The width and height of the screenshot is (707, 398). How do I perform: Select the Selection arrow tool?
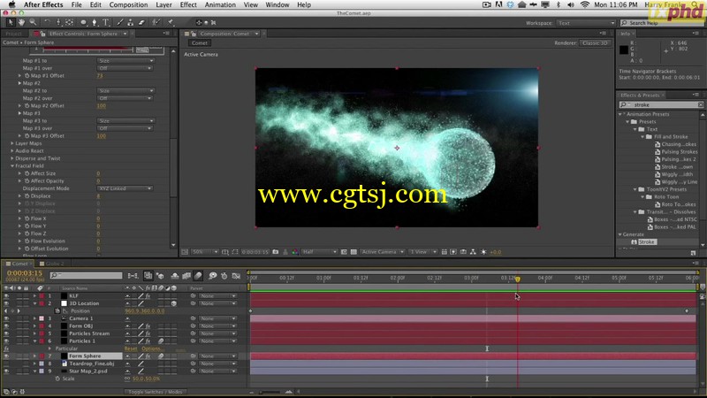click(11, 22)
